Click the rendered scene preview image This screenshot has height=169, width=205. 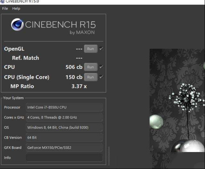point(177,100)
